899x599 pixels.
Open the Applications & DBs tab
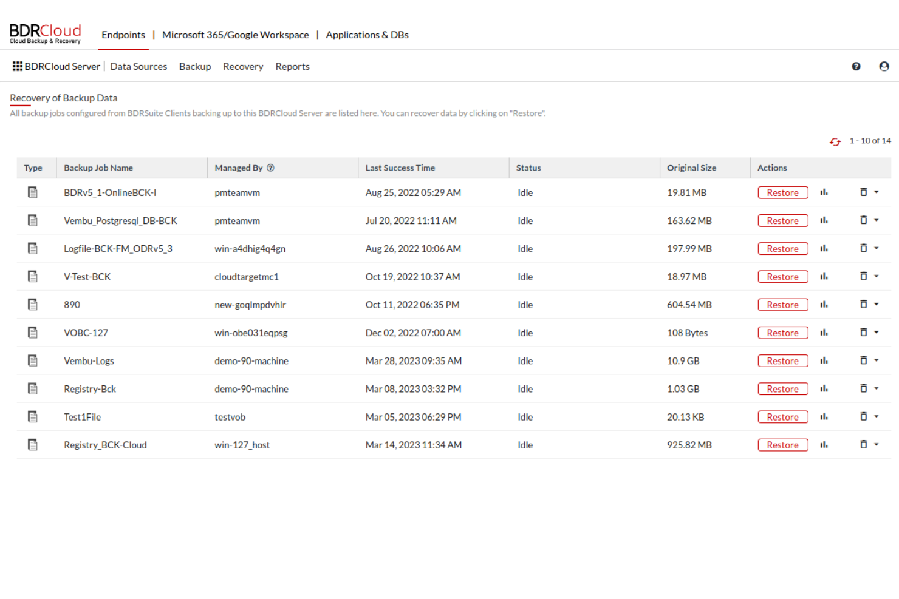click(367, 35)
